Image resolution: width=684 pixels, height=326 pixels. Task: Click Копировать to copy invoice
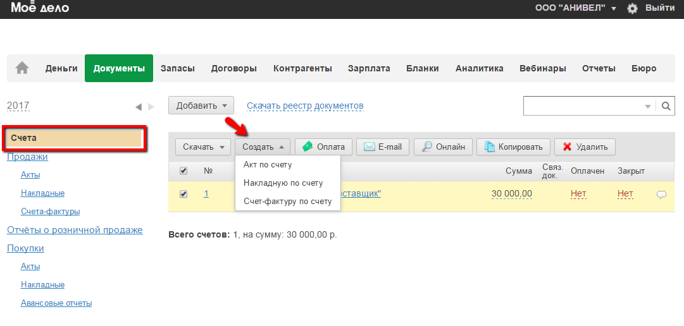click(513, 147)
